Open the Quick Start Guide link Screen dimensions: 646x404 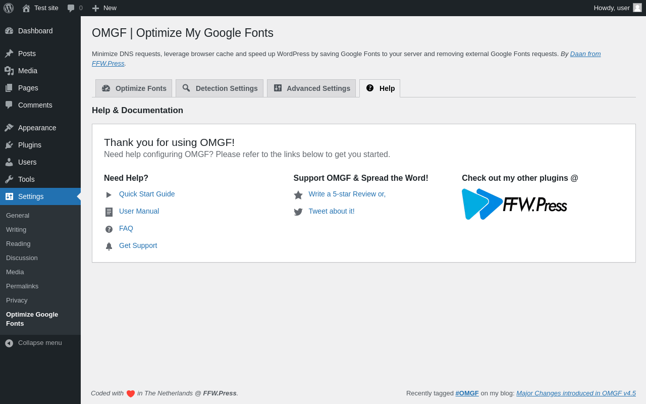click(x=147, y=194)
